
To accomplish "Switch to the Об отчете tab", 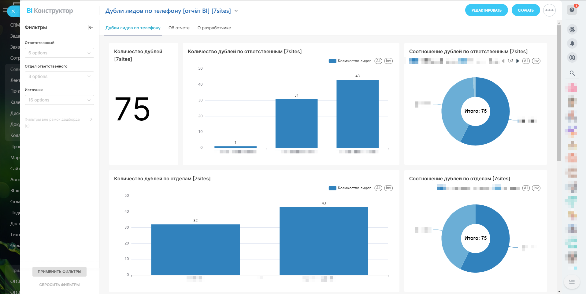I will (x=179, y=28).
